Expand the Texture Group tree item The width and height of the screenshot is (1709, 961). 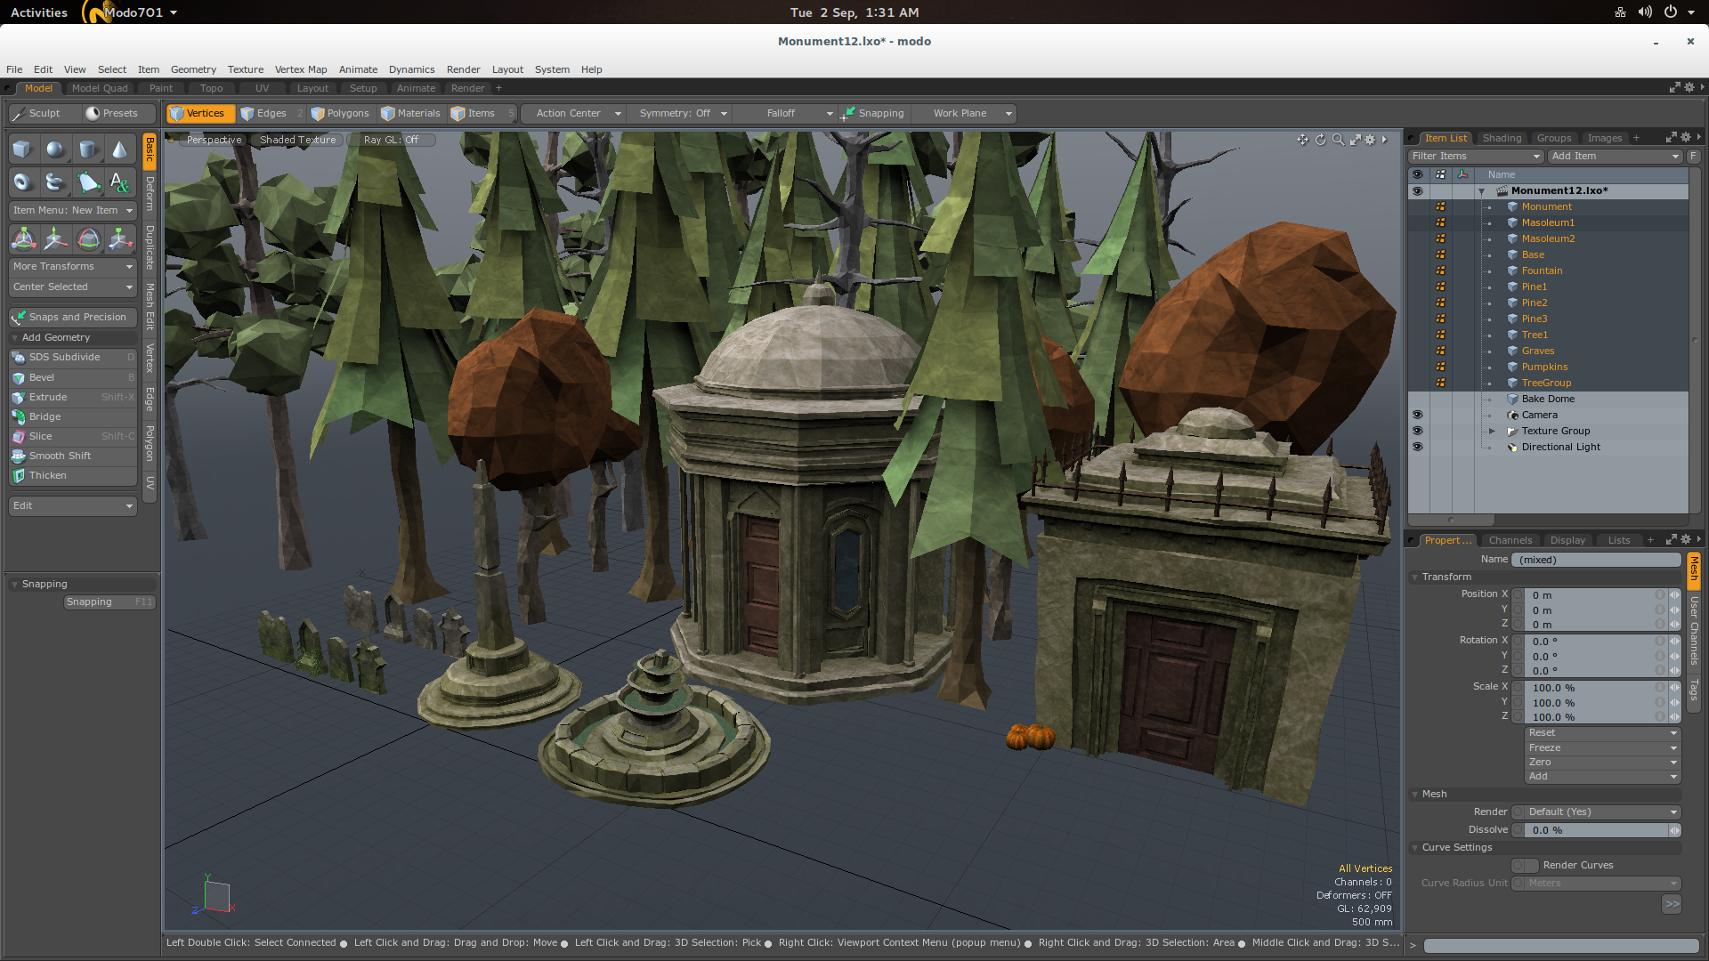[1492, 431]
